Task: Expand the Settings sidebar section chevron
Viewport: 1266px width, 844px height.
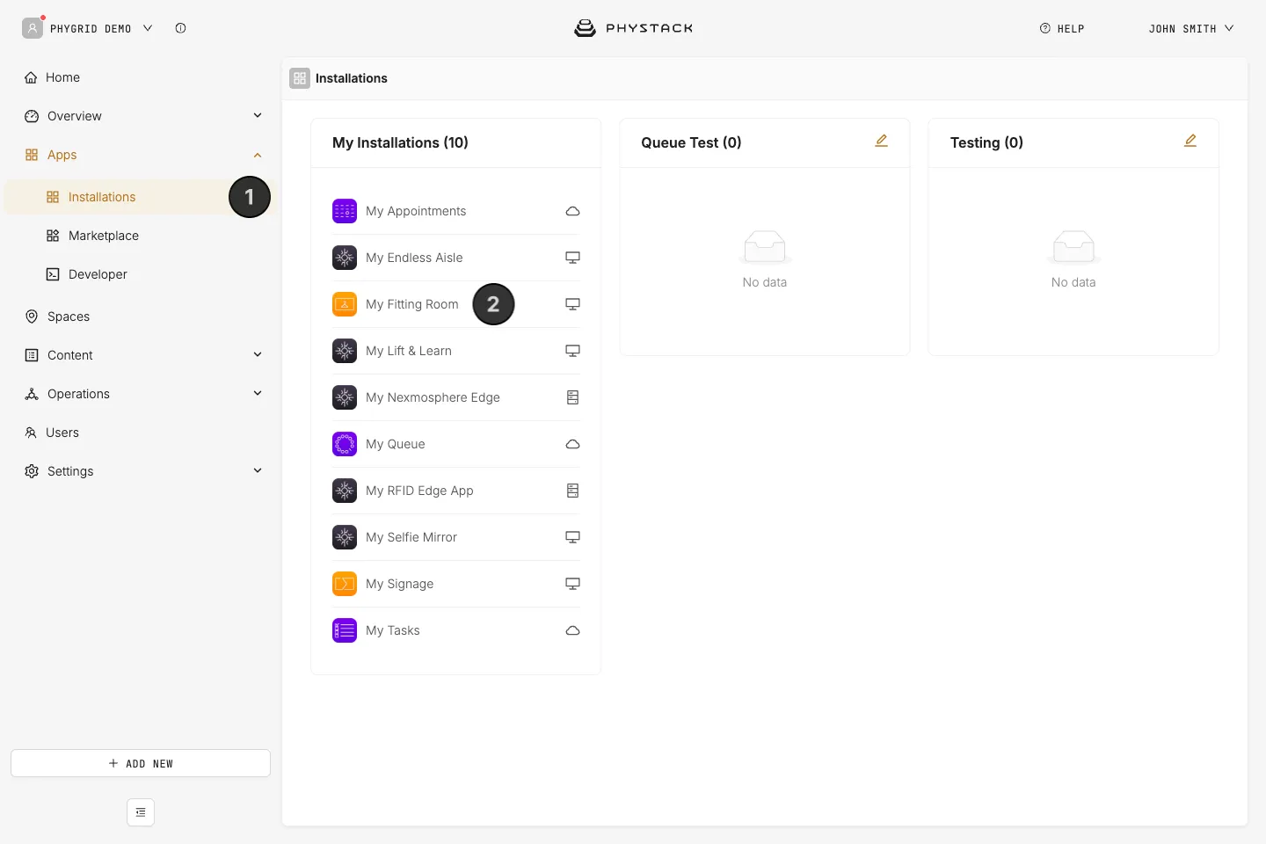Action: click(x=258, y=470)
